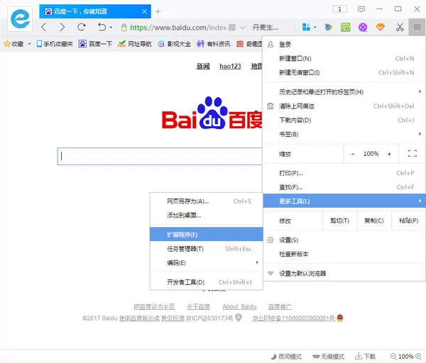Expand the favorites dropdown arrow
This screenshot has height=363, width=426.
click(x=29, y=44)
